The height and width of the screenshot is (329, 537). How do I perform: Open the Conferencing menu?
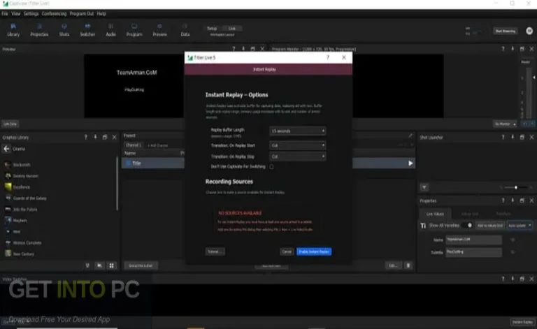click(54, 14)
